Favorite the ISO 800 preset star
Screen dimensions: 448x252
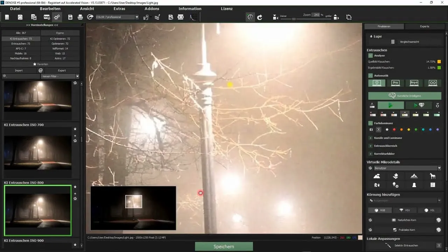[x=75, y=187]
